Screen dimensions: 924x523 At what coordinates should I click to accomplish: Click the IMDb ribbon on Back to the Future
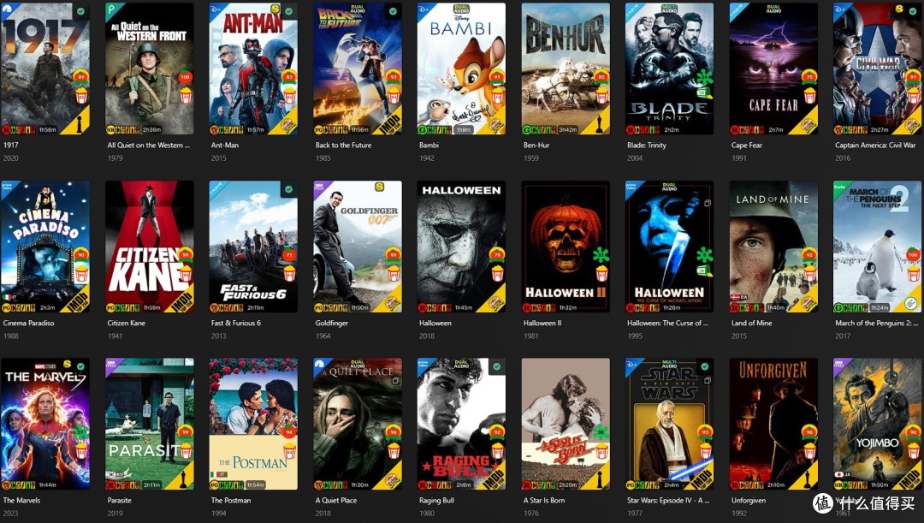[x=389, y=123]
